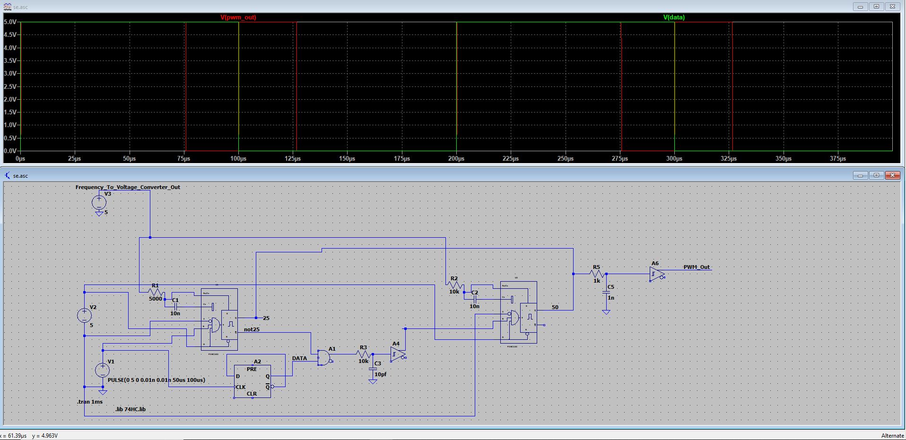Viewport: 906px width, 440px height.
Task: Click the A1 NAND gate symbol
Action: (324, 357)
